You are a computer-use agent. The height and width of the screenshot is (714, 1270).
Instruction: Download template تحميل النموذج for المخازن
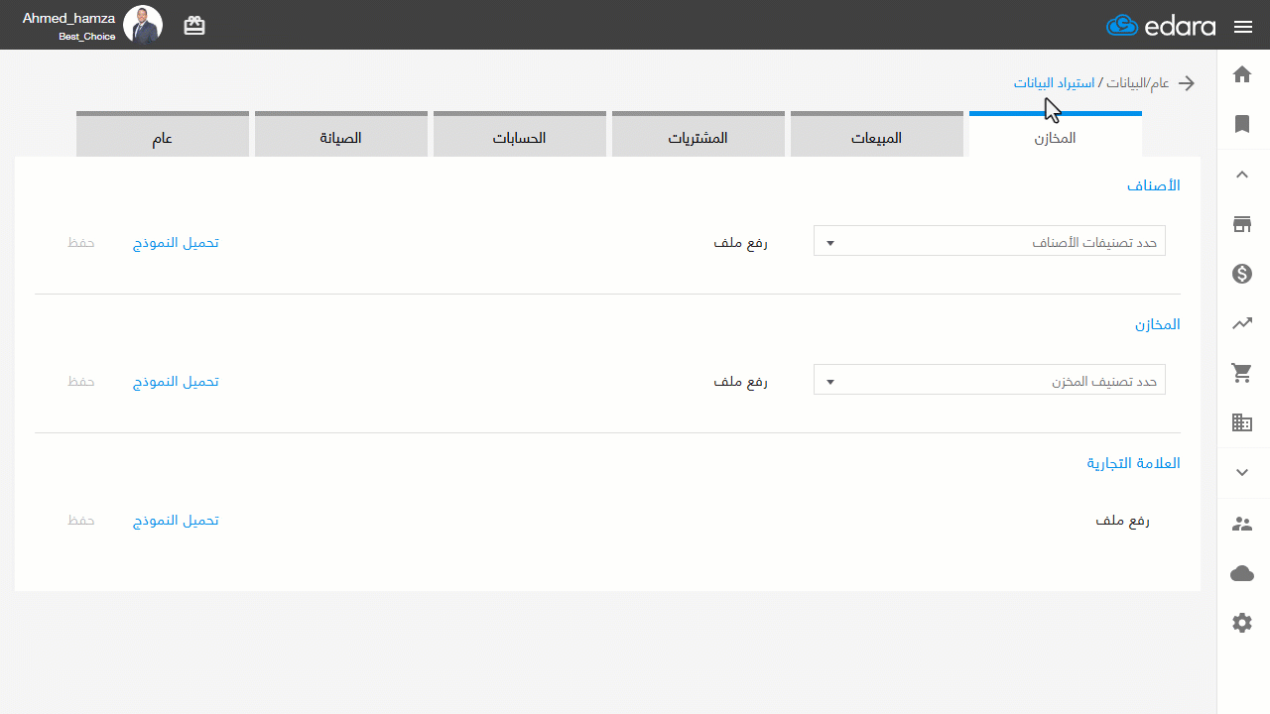tap(176, 381)
